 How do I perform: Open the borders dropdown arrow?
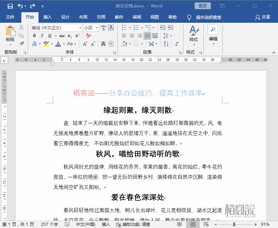click(x=142, y=44)
